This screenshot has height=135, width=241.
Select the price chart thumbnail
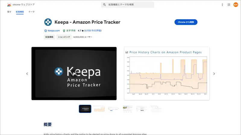coord(99,109)
